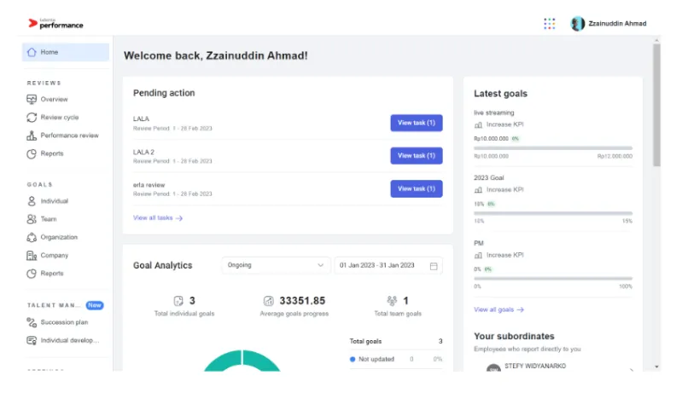Viewport: 682px width, 393px height.
Task: Open the Organization goals icon
Action: [x=32, y=237]
